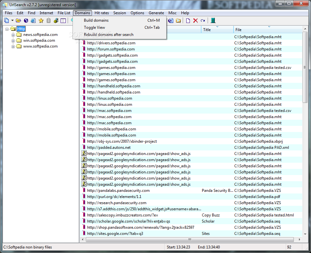The image size is (311, 253).
Task: Click the vertical scrollbar up arrow
Action: [305, 29]
